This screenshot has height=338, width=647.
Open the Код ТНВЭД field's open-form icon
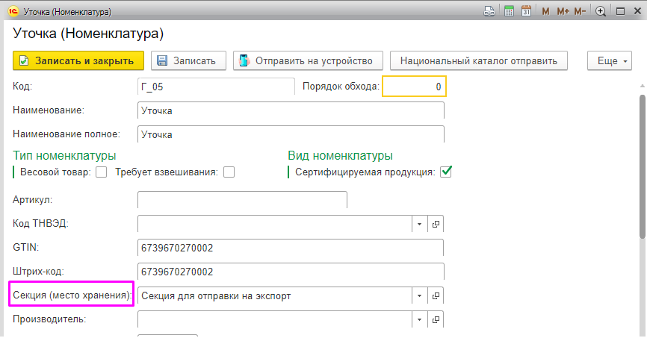pos(436,225)
